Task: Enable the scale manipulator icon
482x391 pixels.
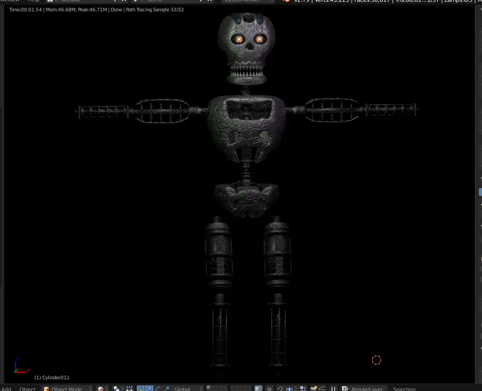Action: [x=167, y=388]
